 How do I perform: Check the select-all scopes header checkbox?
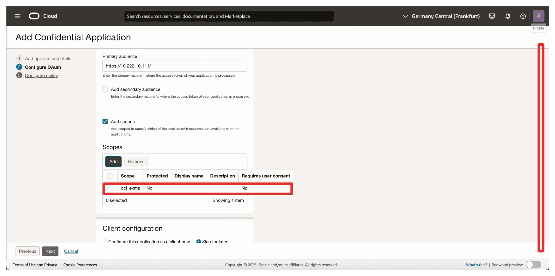pyautogui.click(x=110, y=176)
